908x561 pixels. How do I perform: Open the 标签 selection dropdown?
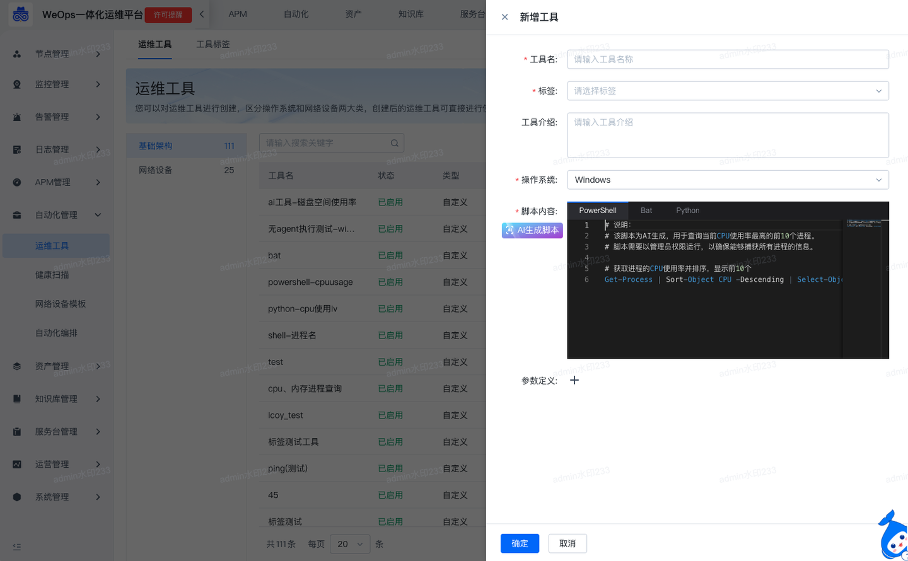tap(728, 91)
